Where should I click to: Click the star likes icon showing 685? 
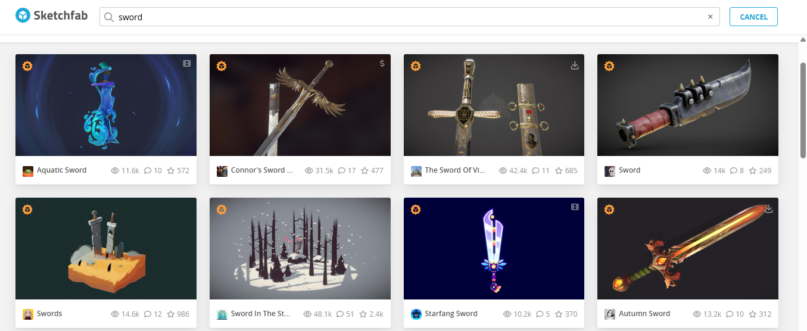559,171
